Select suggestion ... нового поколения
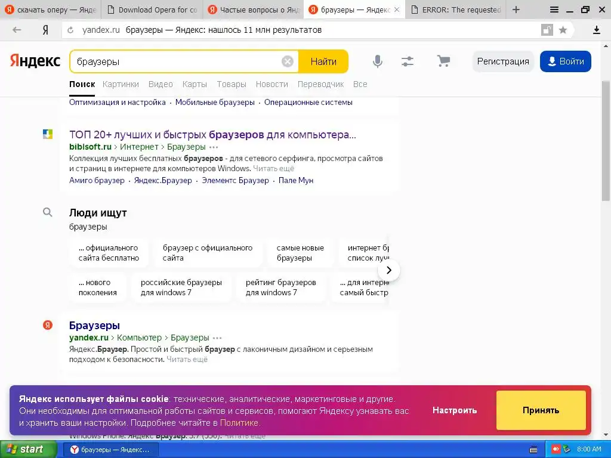This screenshot has width=611, height=458. click(x=97, y=287)
